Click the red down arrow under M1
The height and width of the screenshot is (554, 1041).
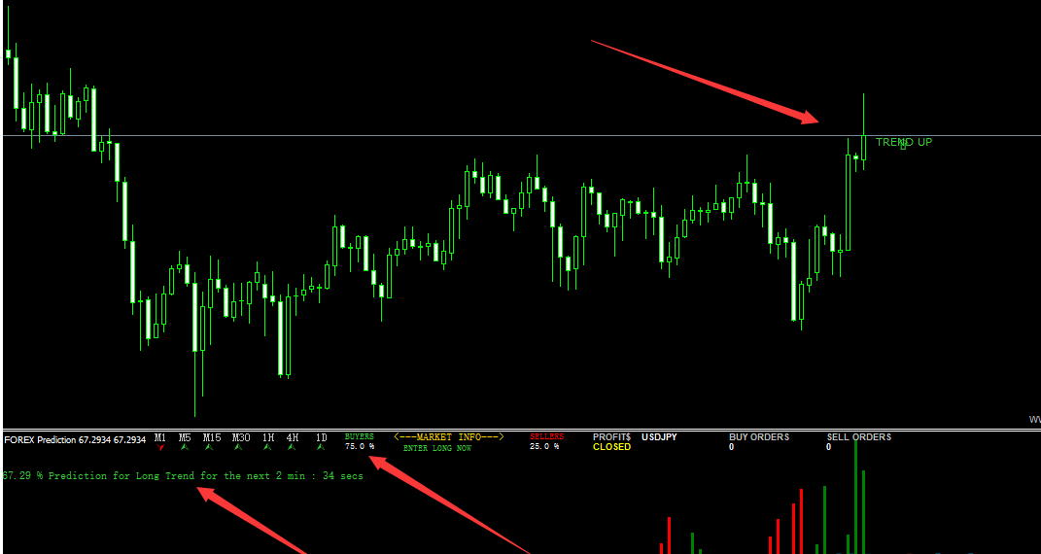(x=160, y=448)
